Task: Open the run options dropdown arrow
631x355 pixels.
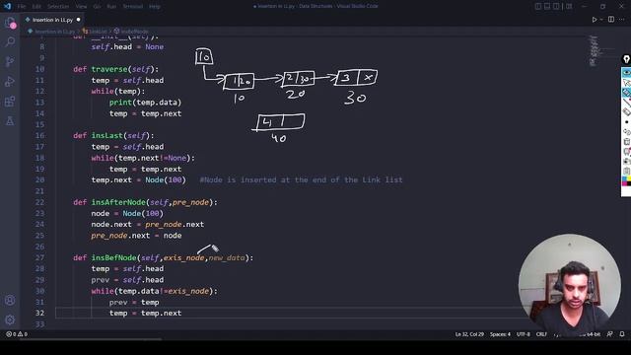Action: coord(601,20)
